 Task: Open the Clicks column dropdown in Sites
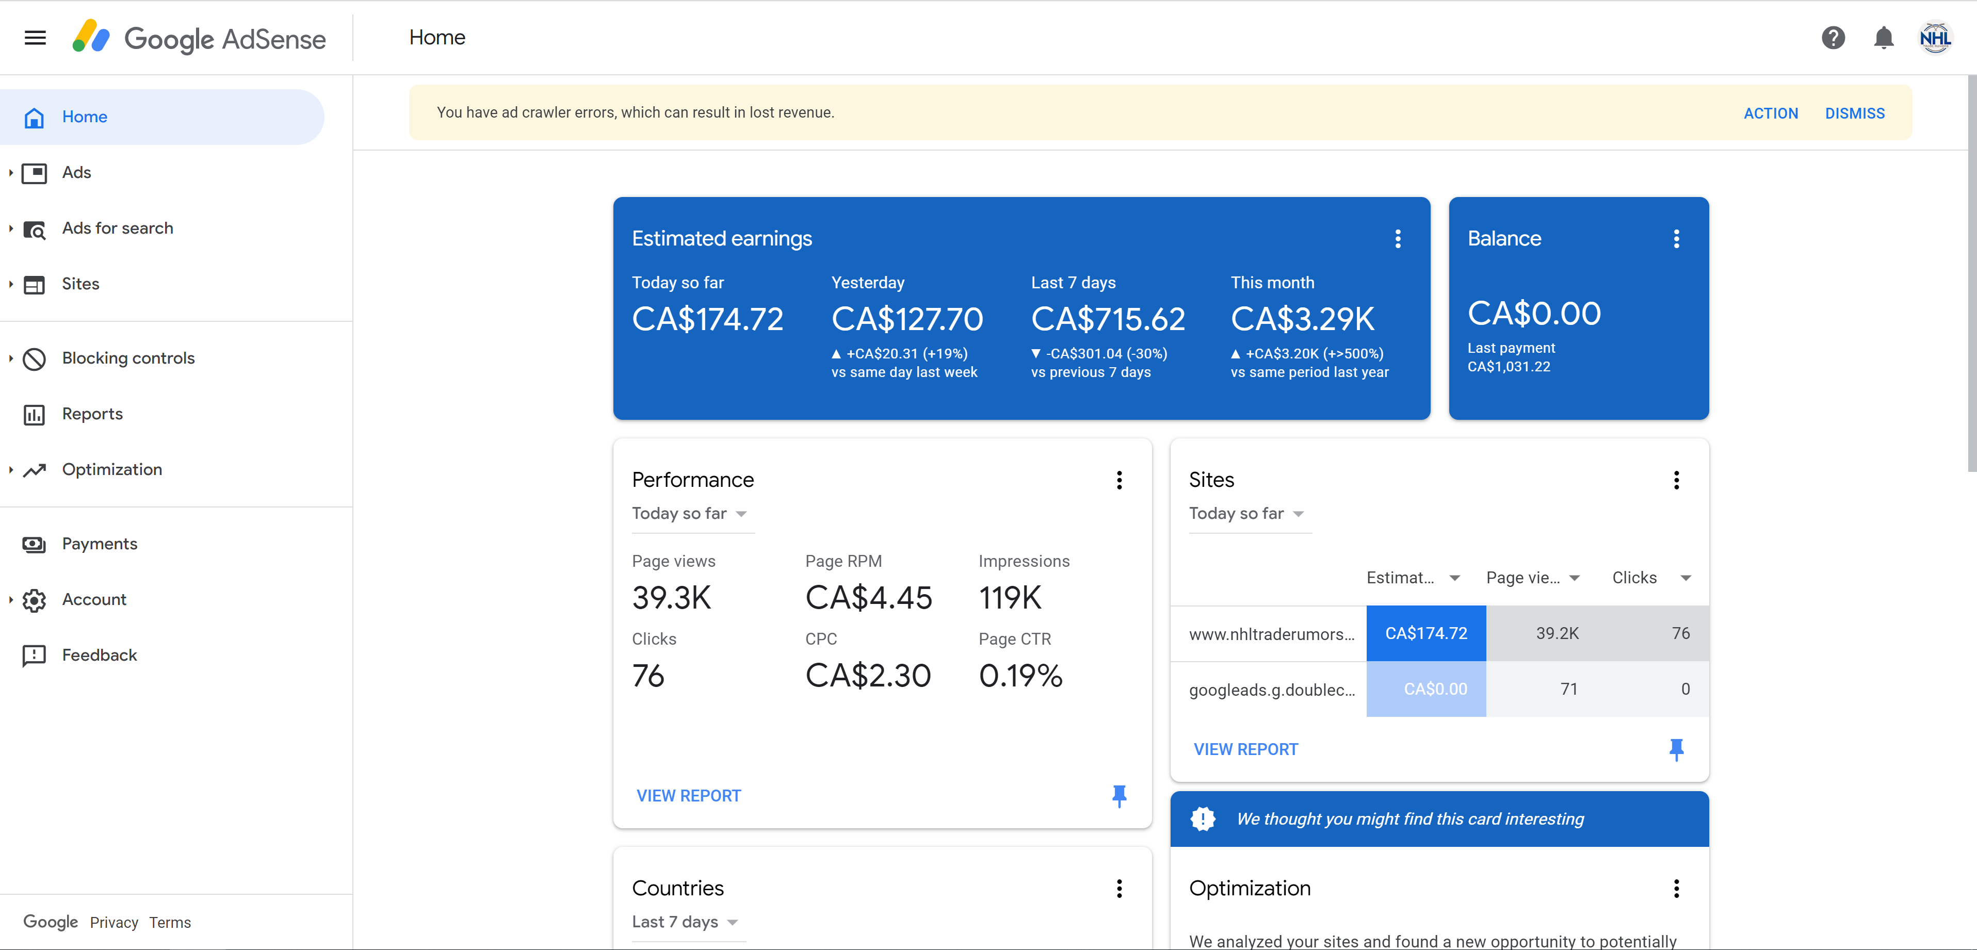(1686, 577)
